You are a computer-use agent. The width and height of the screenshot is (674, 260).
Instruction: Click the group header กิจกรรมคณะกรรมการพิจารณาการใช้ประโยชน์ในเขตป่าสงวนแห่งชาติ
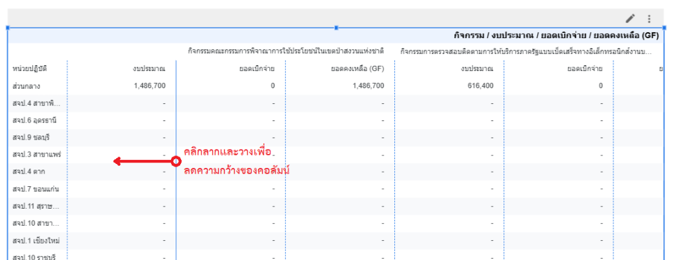pyautogui.click(x=286, y=51)
